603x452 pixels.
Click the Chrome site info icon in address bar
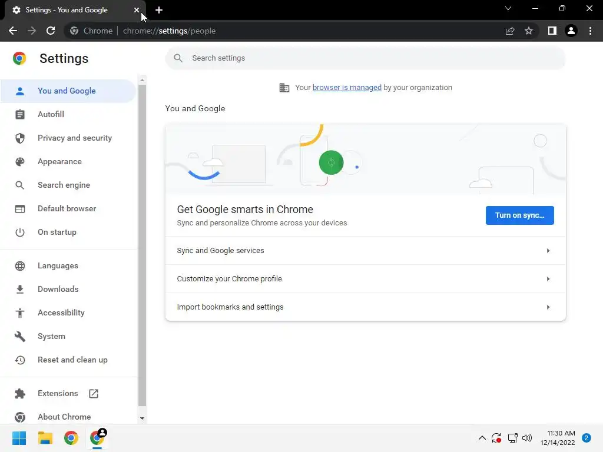tap(74, 31)
